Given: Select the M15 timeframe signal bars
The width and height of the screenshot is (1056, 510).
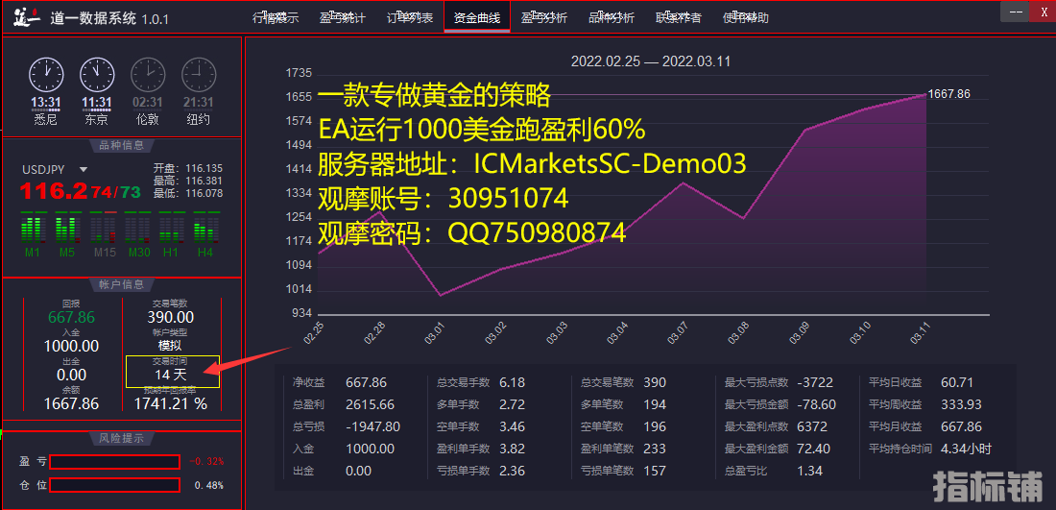Looking at the screenshot, I should [105, 231].
